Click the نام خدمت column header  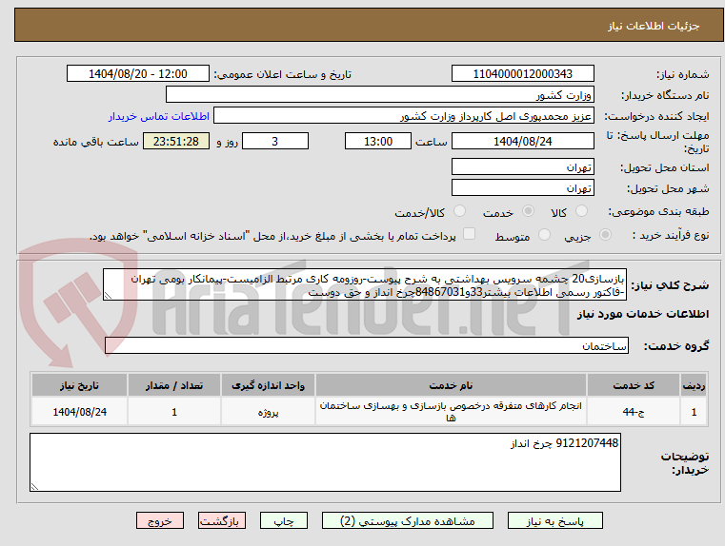451,385
